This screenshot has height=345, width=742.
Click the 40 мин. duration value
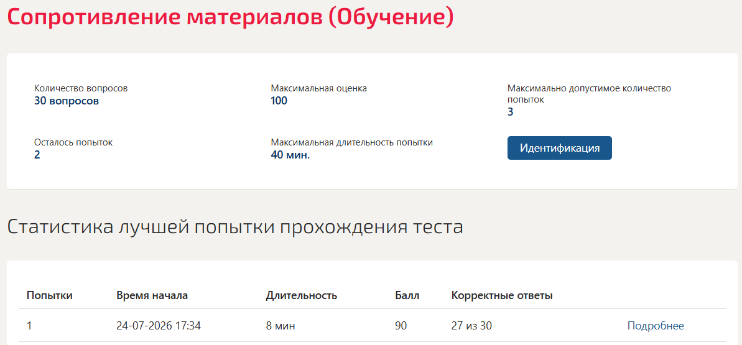tap(290, 155)
